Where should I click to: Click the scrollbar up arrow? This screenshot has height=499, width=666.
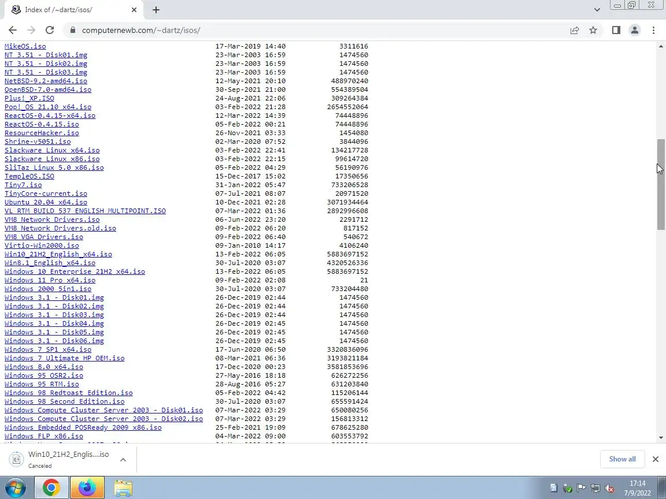(x=661, y=46)
